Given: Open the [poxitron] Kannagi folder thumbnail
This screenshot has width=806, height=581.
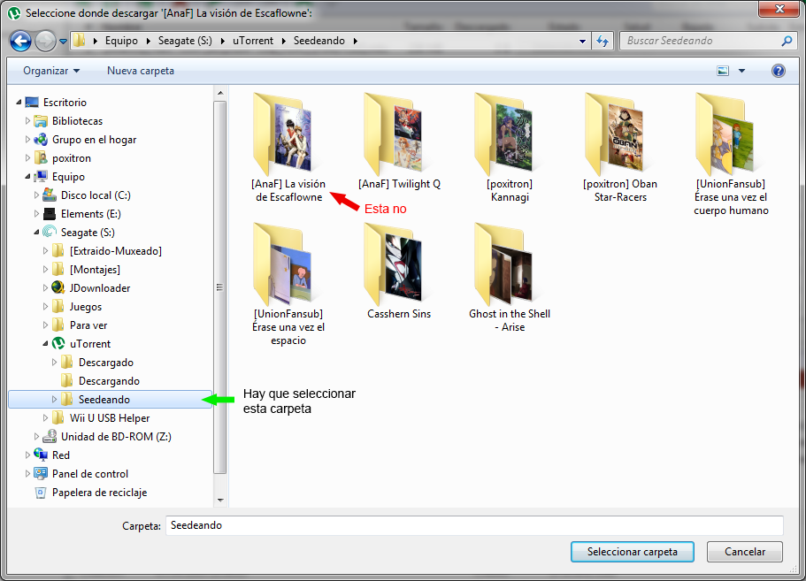Looking at the screenshot, I should pos(506,133).
